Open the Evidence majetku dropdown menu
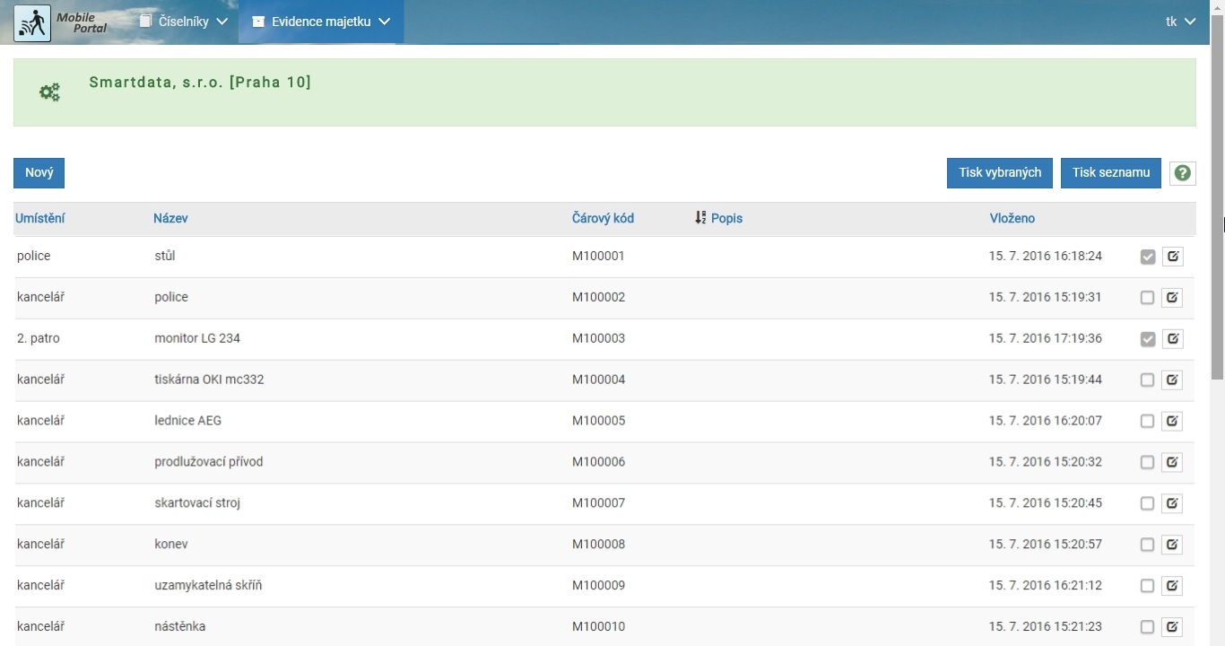Screen dimensions: 1225x646 [x=321, y=22]
